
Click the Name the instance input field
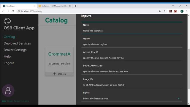click(x=132, y=31)
